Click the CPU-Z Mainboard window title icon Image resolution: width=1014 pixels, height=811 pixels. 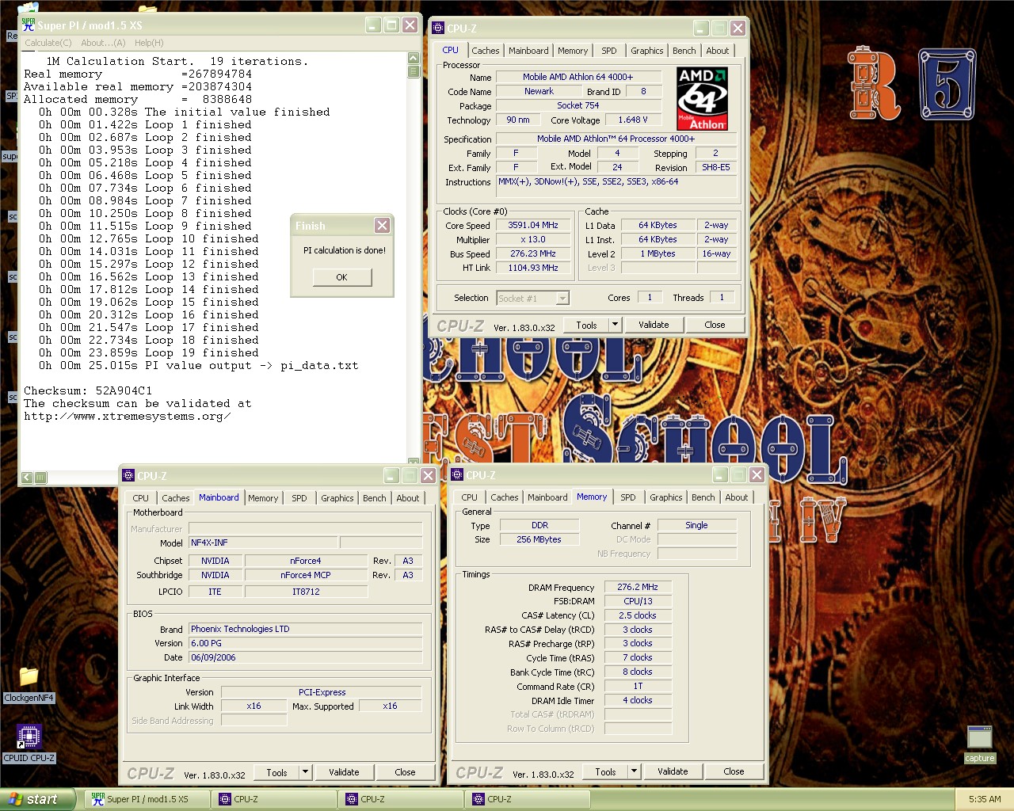[128, 476]
